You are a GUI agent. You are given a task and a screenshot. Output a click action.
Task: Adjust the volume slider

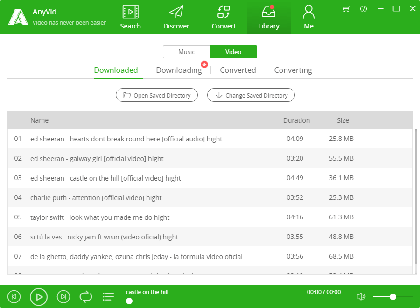[x=392, y=297]
